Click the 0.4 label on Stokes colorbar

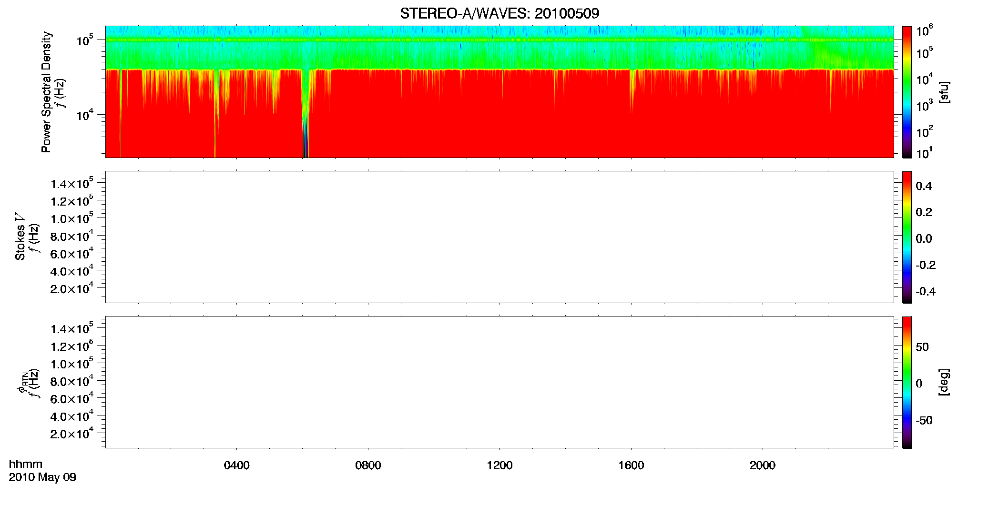click(924, 186)
